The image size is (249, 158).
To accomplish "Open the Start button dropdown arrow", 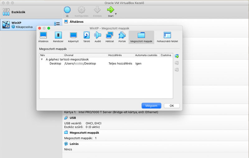I will tap(116, 14).
